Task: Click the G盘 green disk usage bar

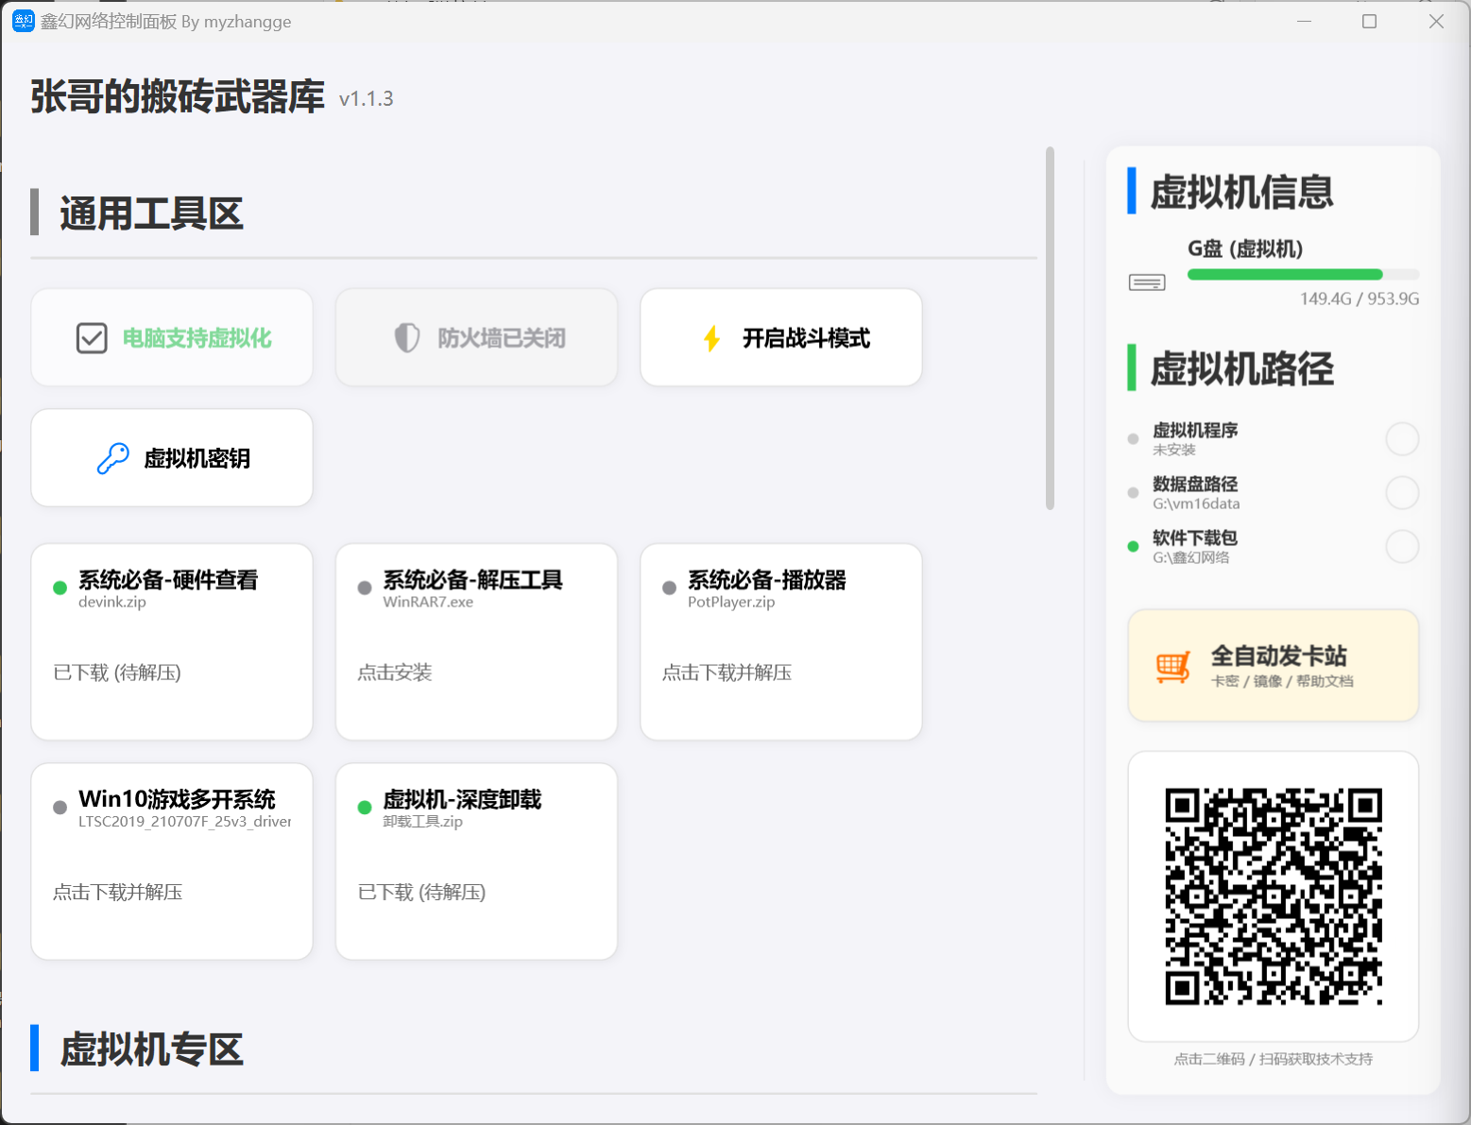Action: [x=1285, y=275]
